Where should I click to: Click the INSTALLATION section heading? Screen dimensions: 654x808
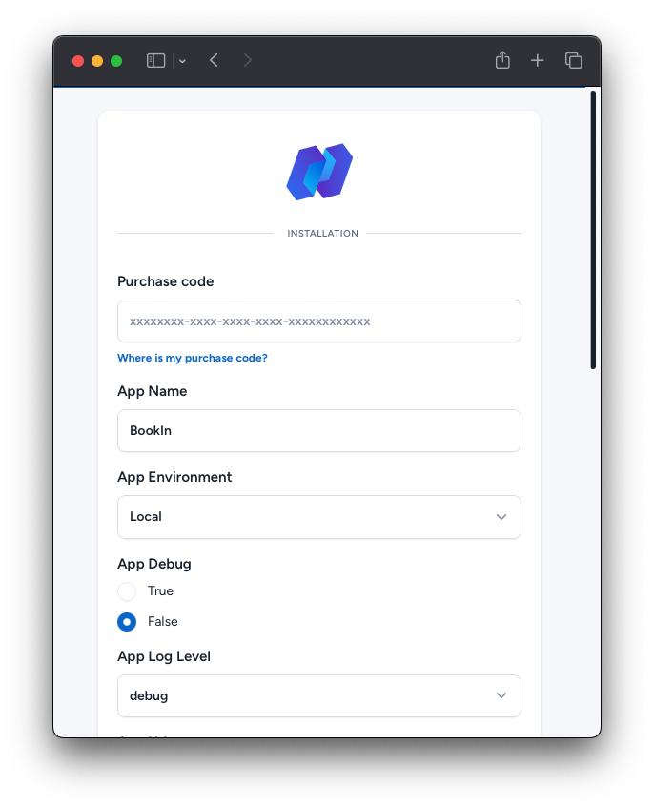(x=322, y=234)
